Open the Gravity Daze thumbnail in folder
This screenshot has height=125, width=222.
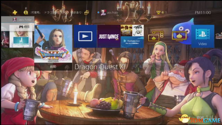[x=138, y=30]
